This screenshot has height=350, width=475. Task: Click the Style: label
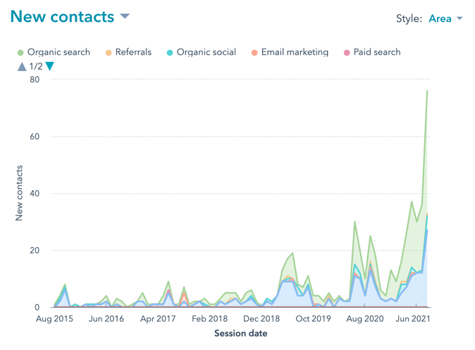tap(409, 19)
